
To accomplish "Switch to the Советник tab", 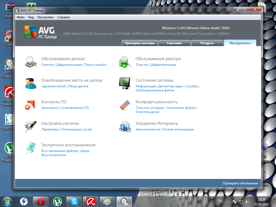I will 174,43.
